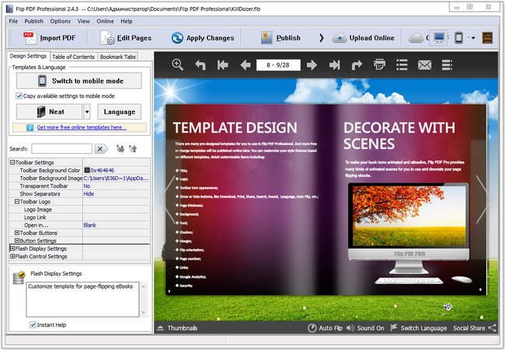The width and height of the screenshot is (505, 350).
Task: Show the Thumbnails panel
Action: tap(177, 328)
